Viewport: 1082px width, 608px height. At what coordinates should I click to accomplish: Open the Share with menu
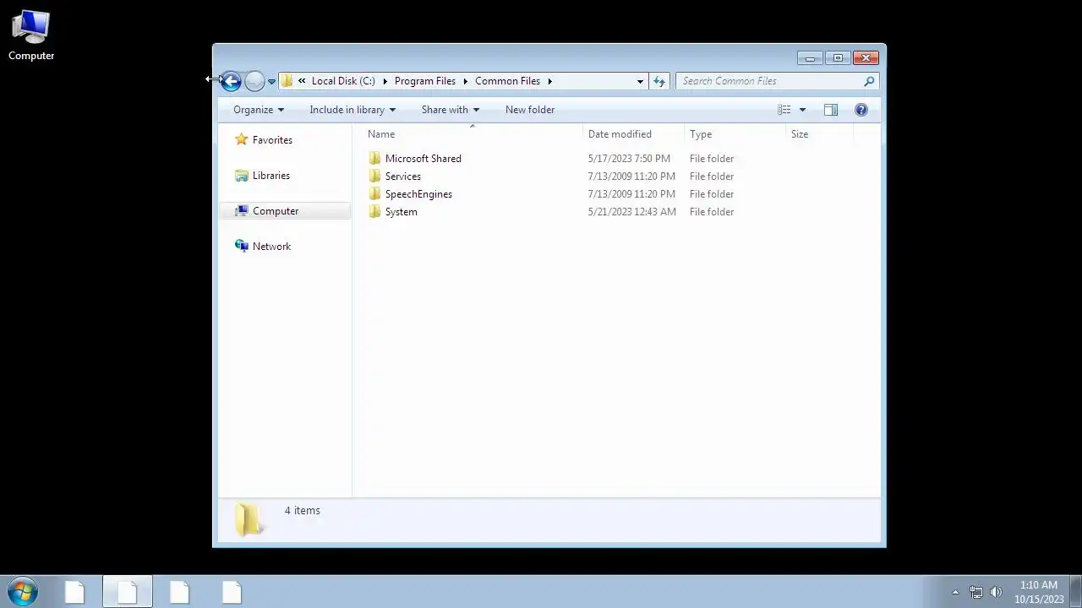click(451, 110)
